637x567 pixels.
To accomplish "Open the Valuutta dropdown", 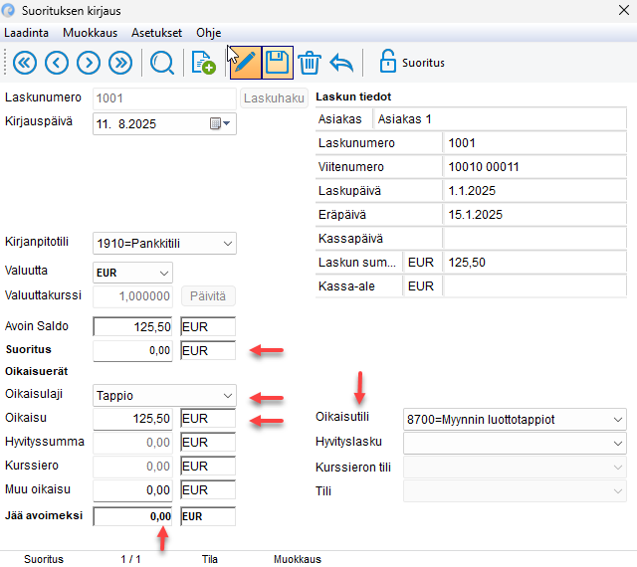I will pos(163,273).
